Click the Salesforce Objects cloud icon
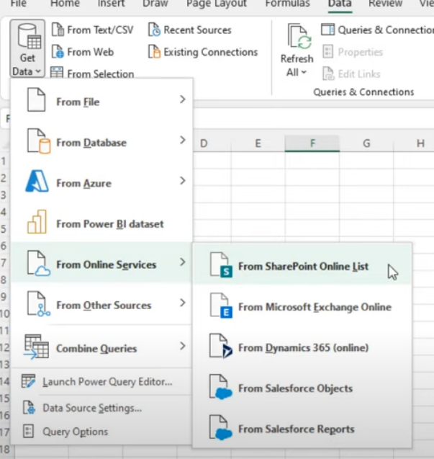434x459 pixels. pos(221,387)
